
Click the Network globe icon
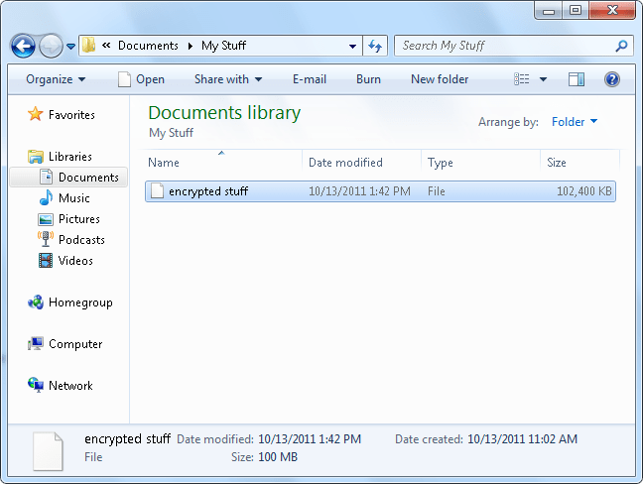tap(36, 385)
